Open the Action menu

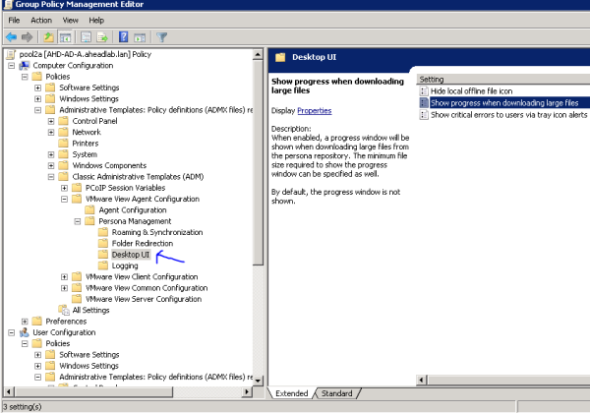click(41, 20)
